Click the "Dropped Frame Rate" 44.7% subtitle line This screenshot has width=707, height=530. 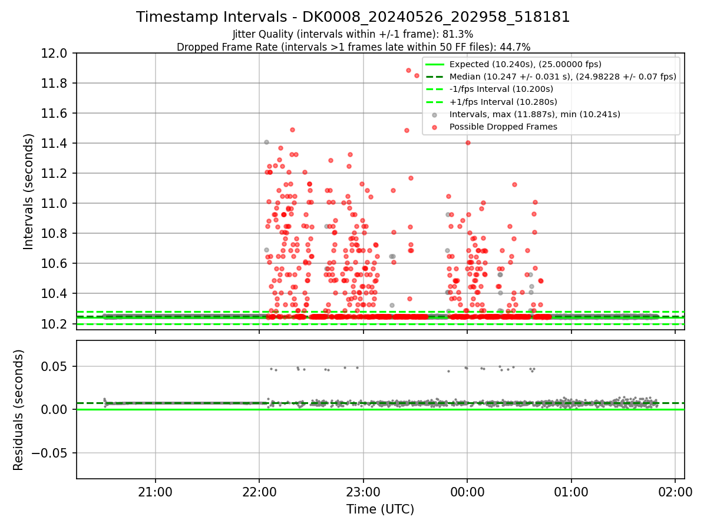[353, 47]
